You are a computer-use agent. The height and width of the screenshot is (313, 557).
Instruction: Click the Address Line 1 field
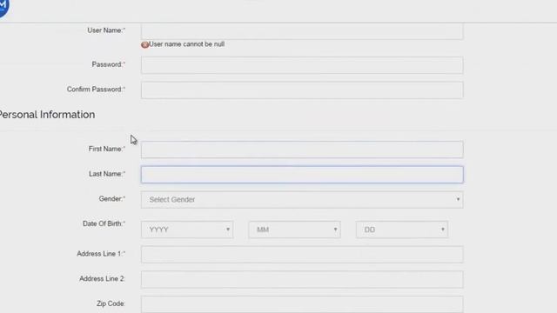coord(302,255)
